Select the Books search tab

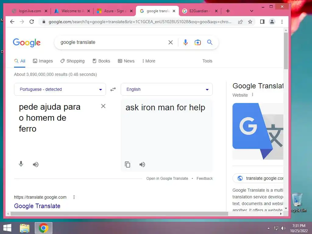[101, 61]
